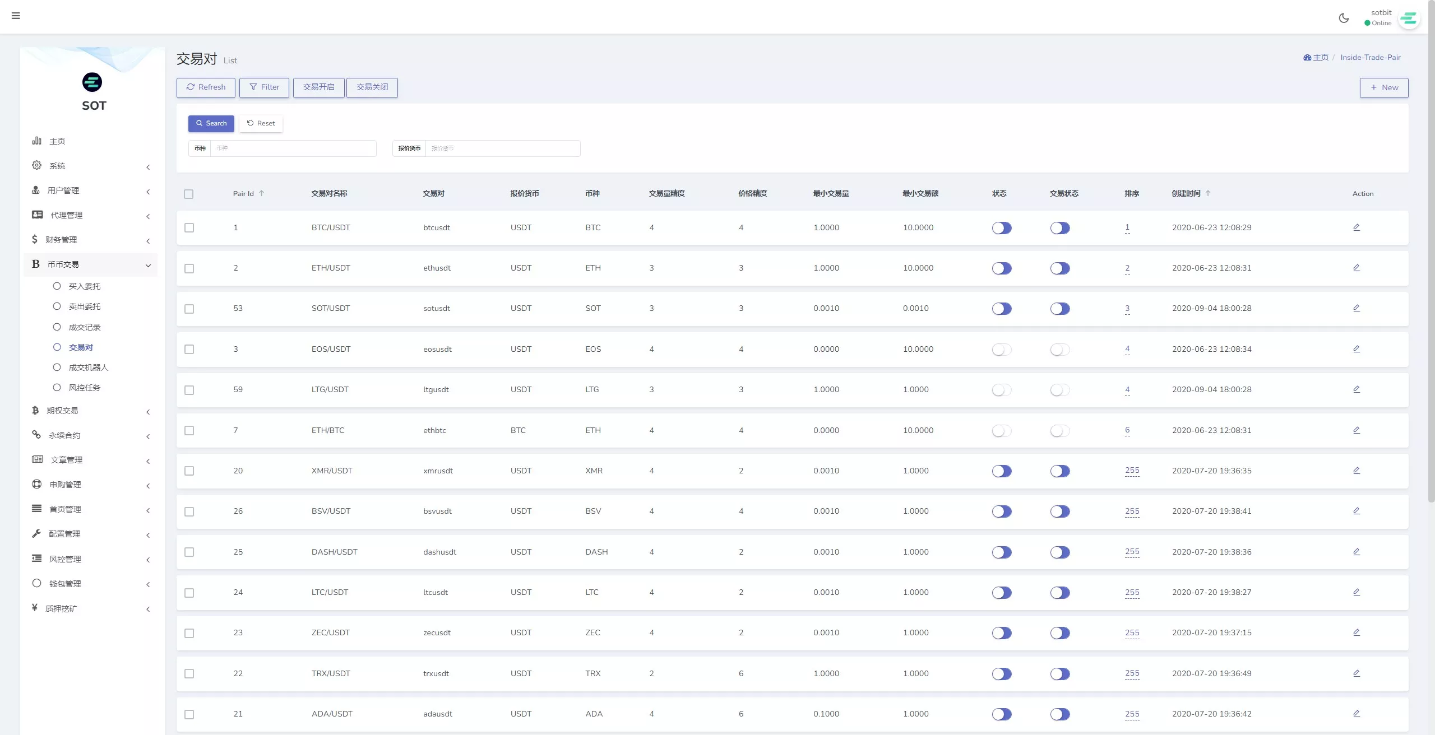Viewport: 1435px width, 735px height.
Task: Click the New button
Action: pos(1383,87)
